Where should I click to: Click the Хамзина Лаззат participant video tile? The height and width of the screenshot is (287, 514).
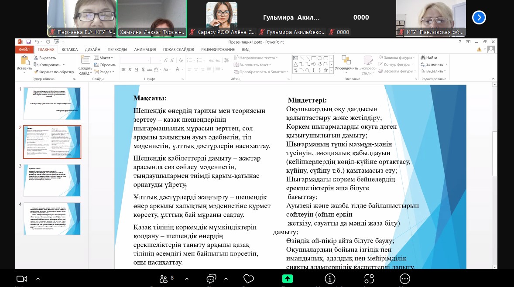(152, 17)
